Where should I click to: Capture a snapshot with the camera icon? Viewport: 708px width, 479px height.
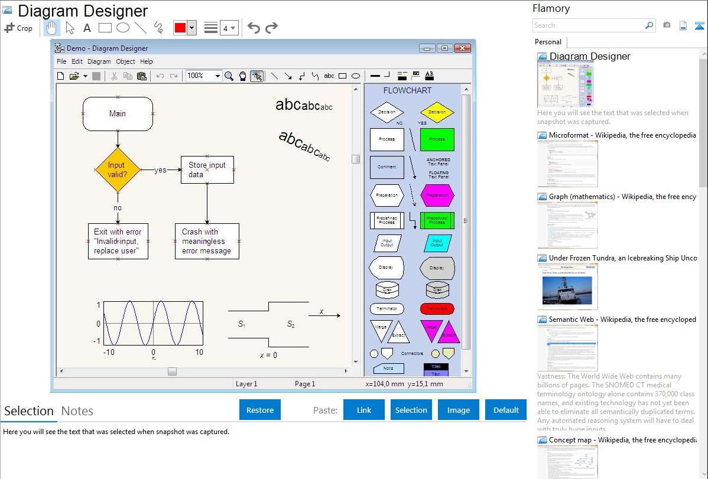click(667, 25)
